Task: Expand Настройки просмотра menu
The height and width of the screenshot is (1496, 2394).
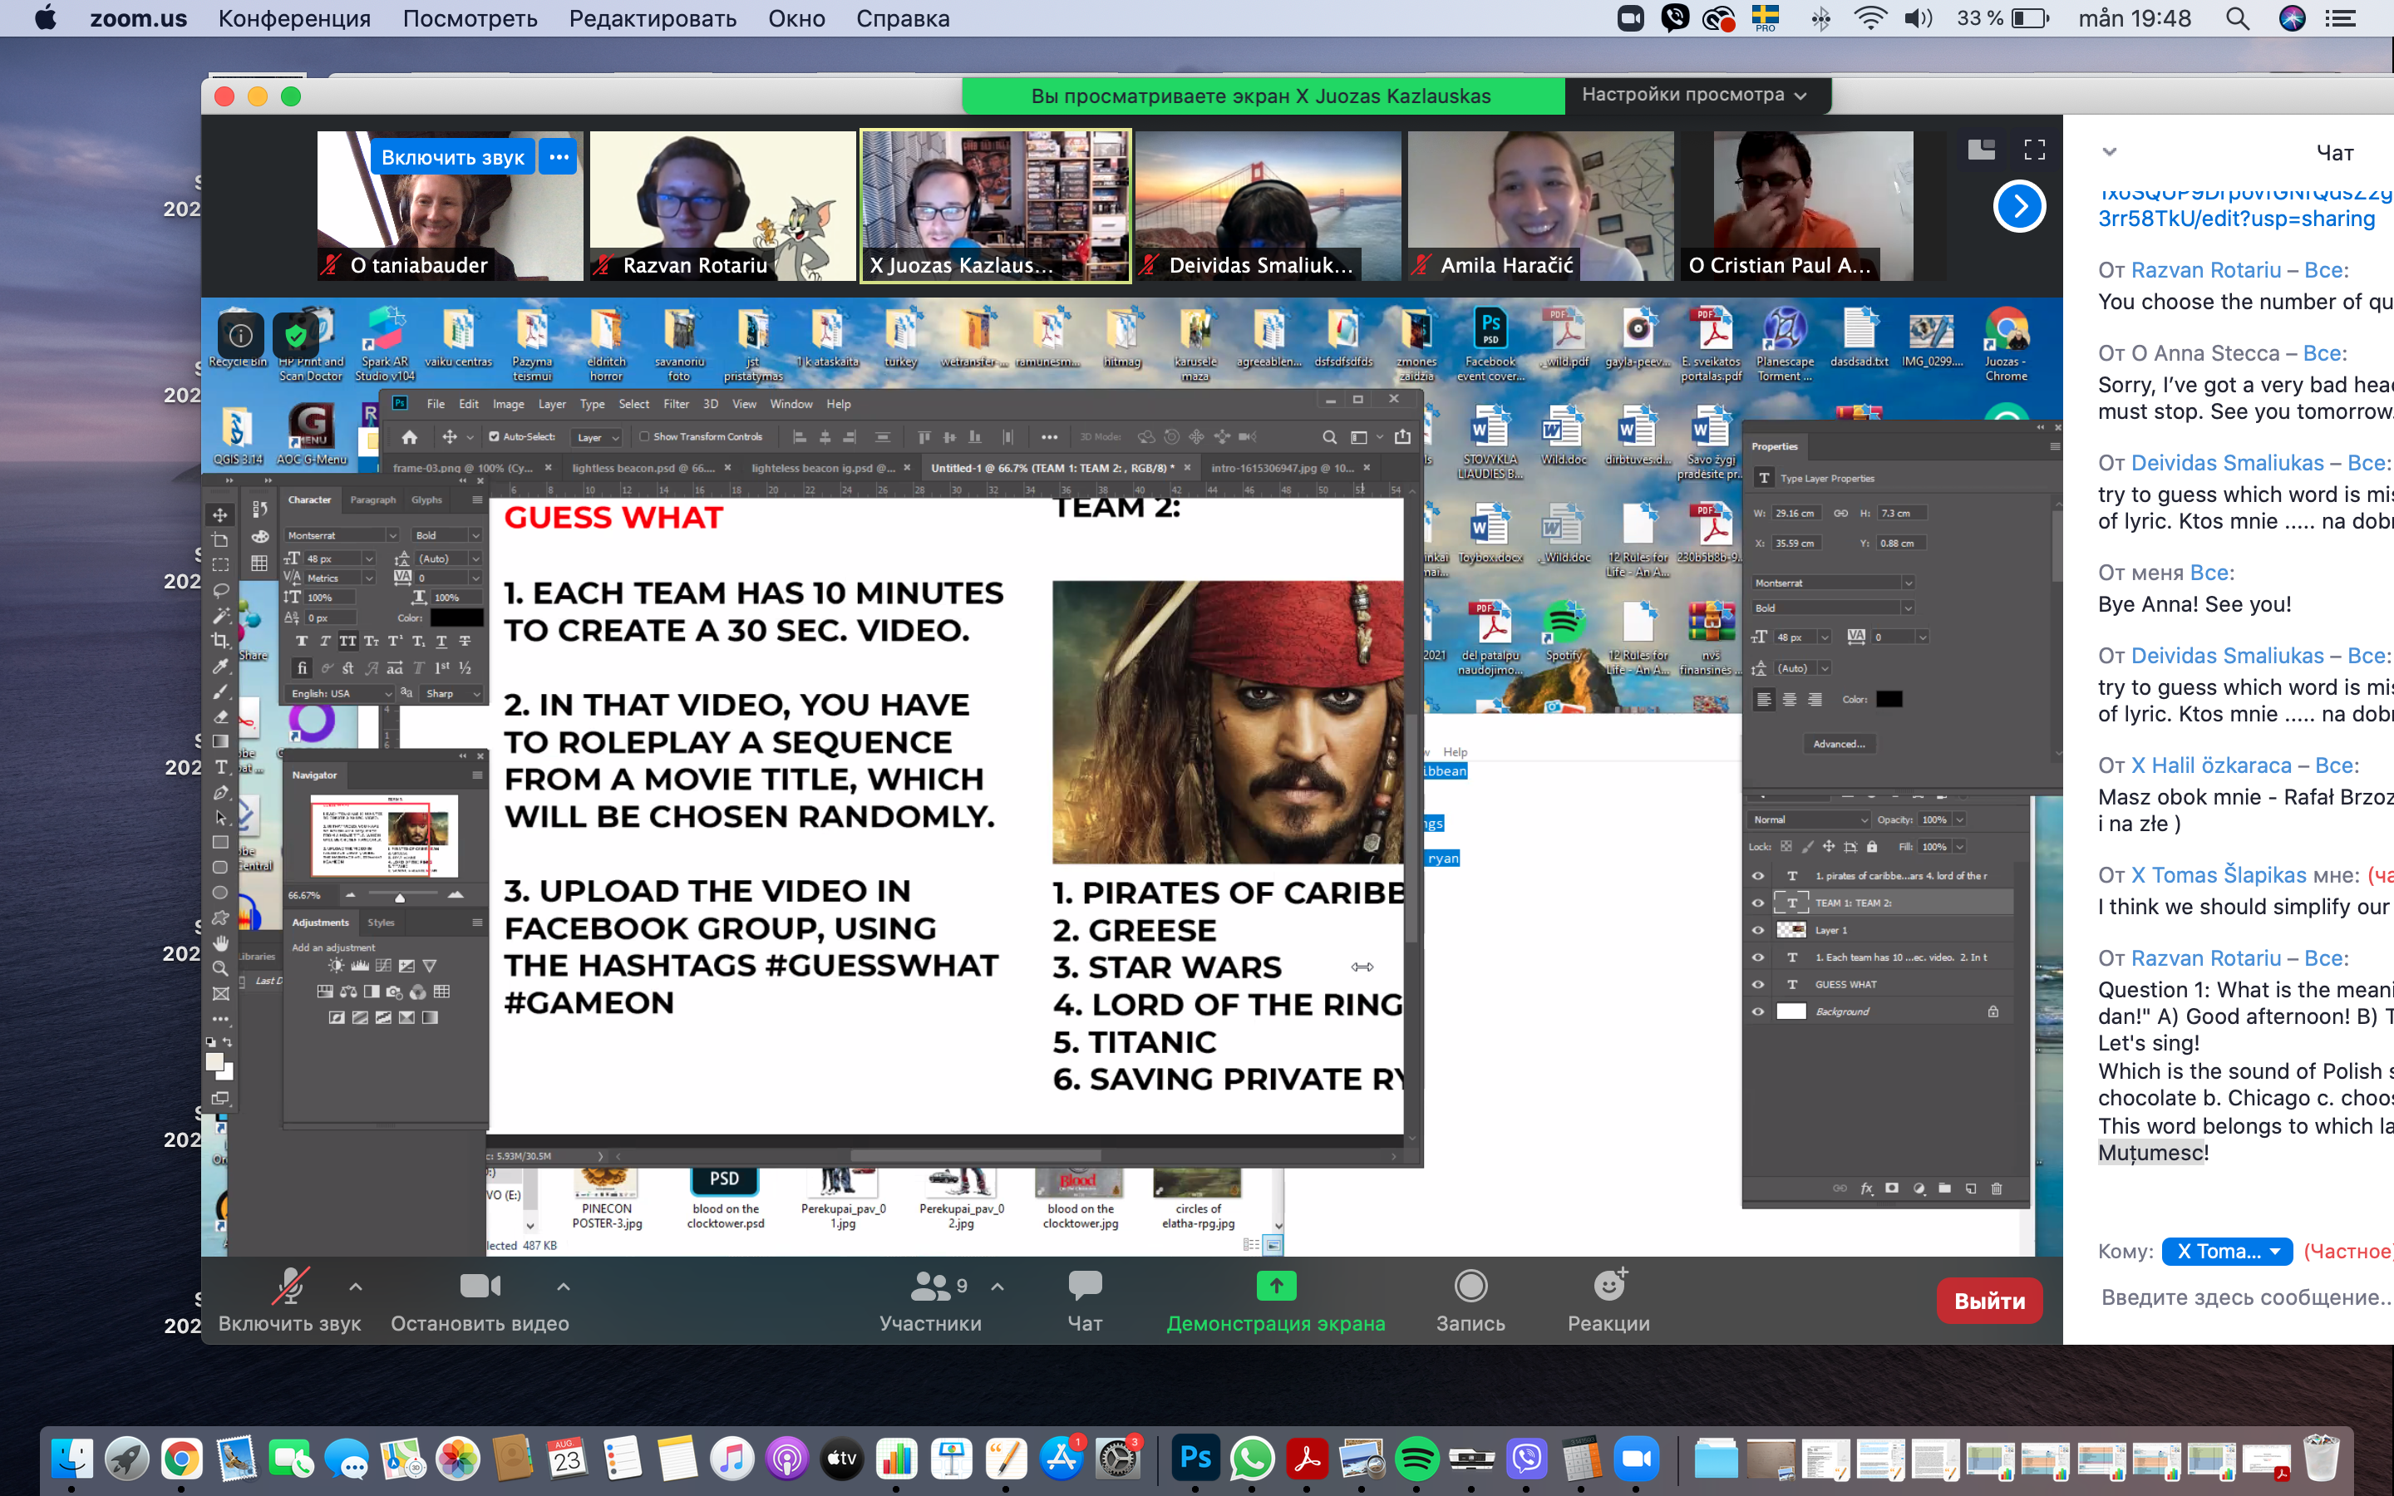Action: point(1696,95)
